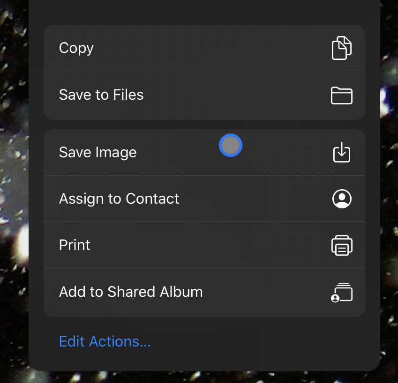
Task: Tap the download arrow icon for Save Image
Action: tap(342, 152)
